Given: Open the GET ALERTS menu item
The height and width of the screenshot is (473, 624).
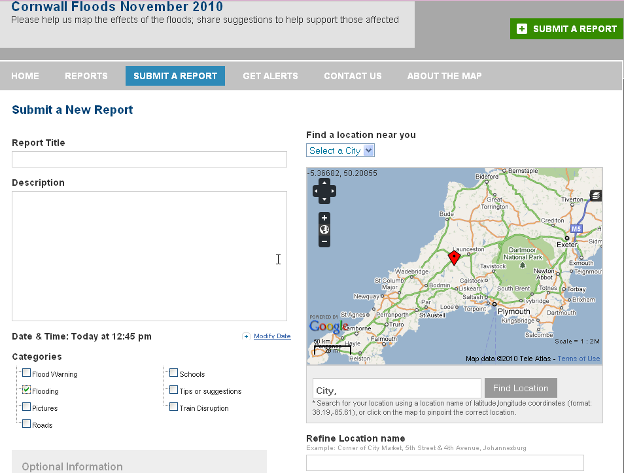Looking at the screenshot, I should click(x=270, y=75).
